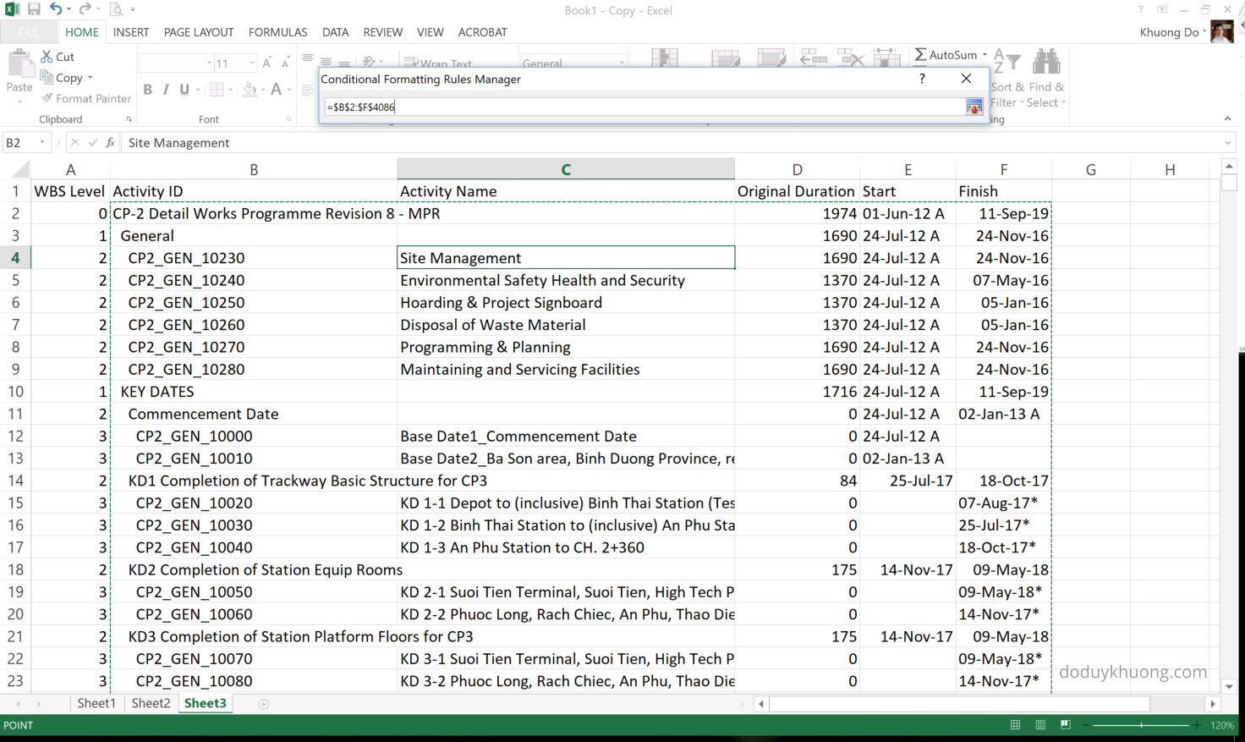Open the Khuong Do account dropdown
This screenshot has height=742, width=1245.
(1204, 32)
